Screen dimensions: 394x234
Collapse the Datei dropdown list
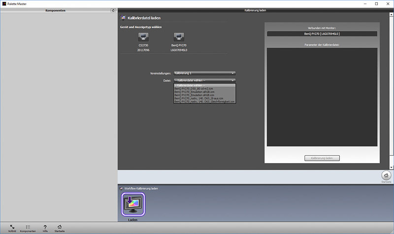[204, 80]
